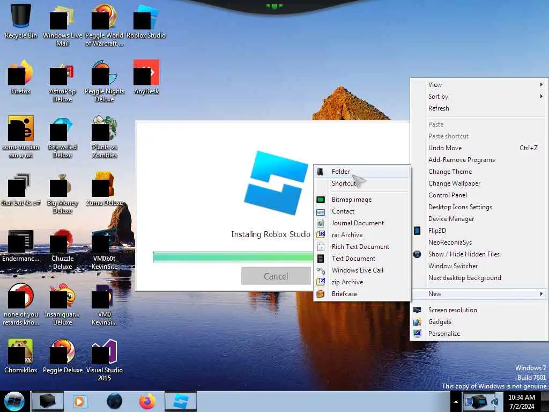This screenshot has width=549, height=412.
Task: Open Desktop Icons Settings entry
Action: click(x=479, y=207)
